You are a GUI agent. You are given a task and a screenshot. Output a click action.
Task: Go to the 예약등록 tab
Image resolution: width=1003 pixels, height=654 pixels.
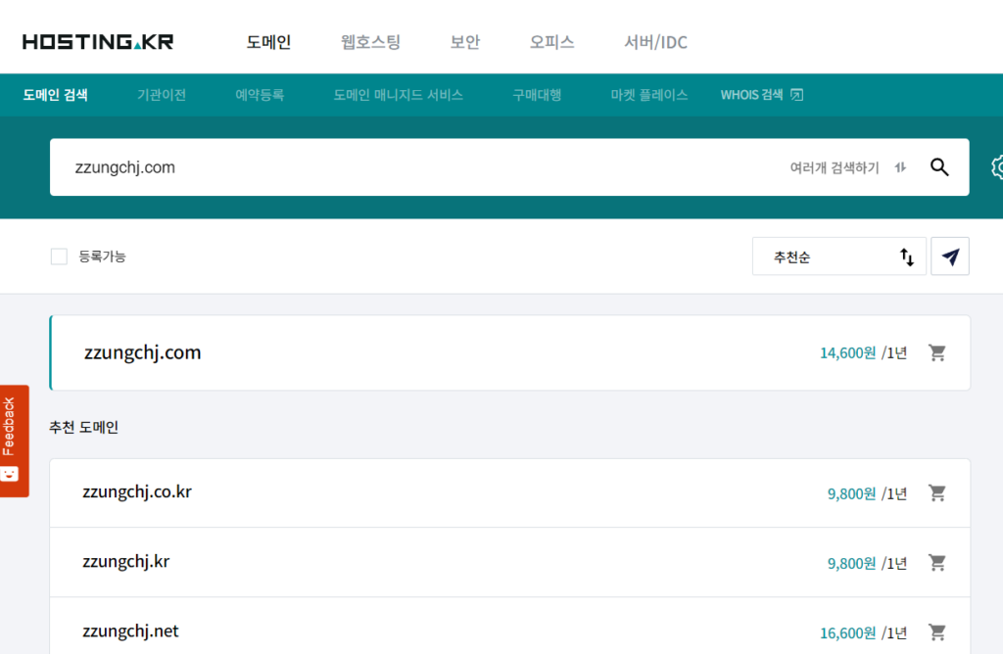[x=260, y=95]
